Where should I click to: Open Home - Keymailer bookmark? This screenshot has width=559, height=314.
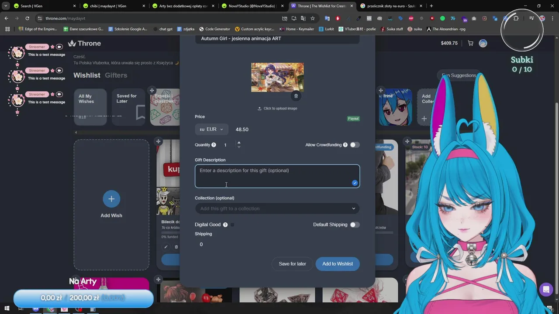(297, 29)
